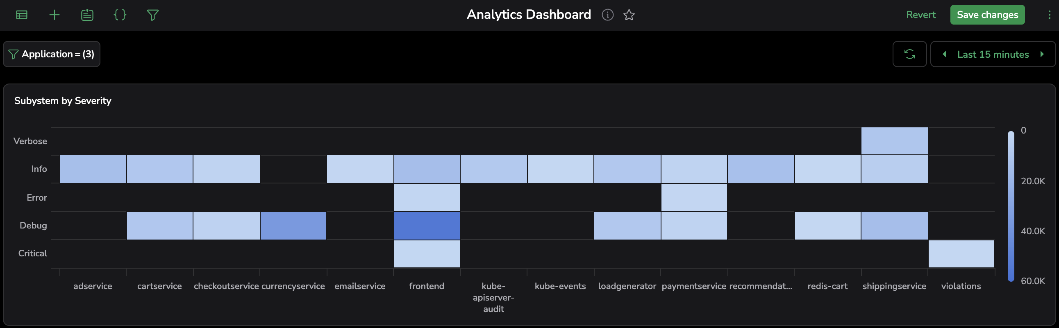Go to previous time range arrow
The width and height of the screenshot is (1059, 328).
point(944,54)
